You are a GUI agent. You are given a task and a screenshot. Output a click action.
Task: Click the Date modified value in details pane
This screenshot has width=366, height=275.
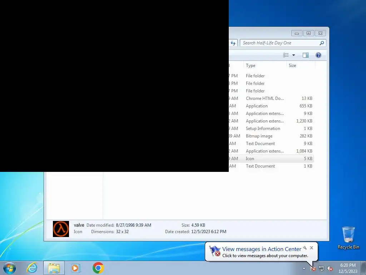coord(134,225)
